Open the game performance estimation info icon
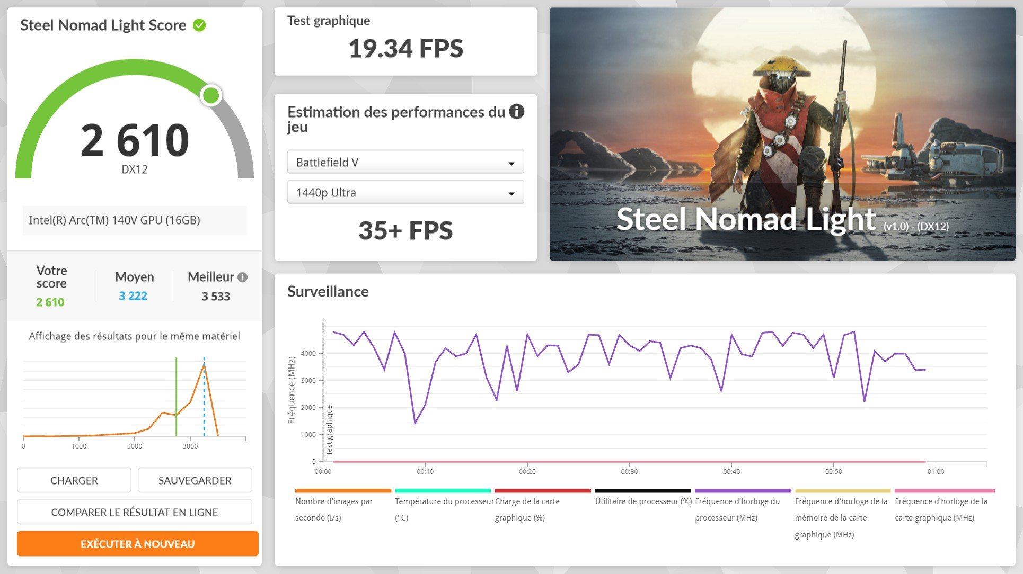Viewport: 1023px width, 574px height. (516, 112)
